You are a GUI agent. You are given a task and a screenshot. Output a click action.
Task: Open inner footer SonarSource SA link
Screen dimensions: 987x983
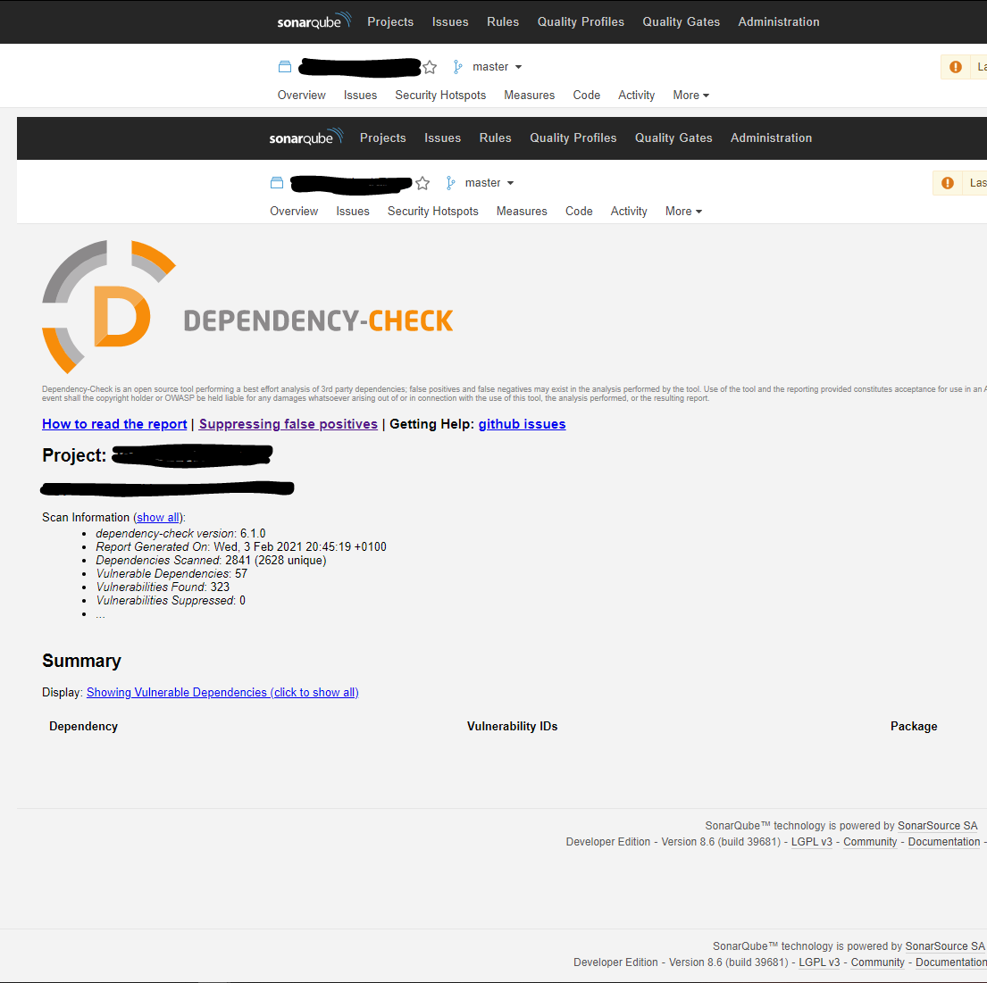[937, 826]
